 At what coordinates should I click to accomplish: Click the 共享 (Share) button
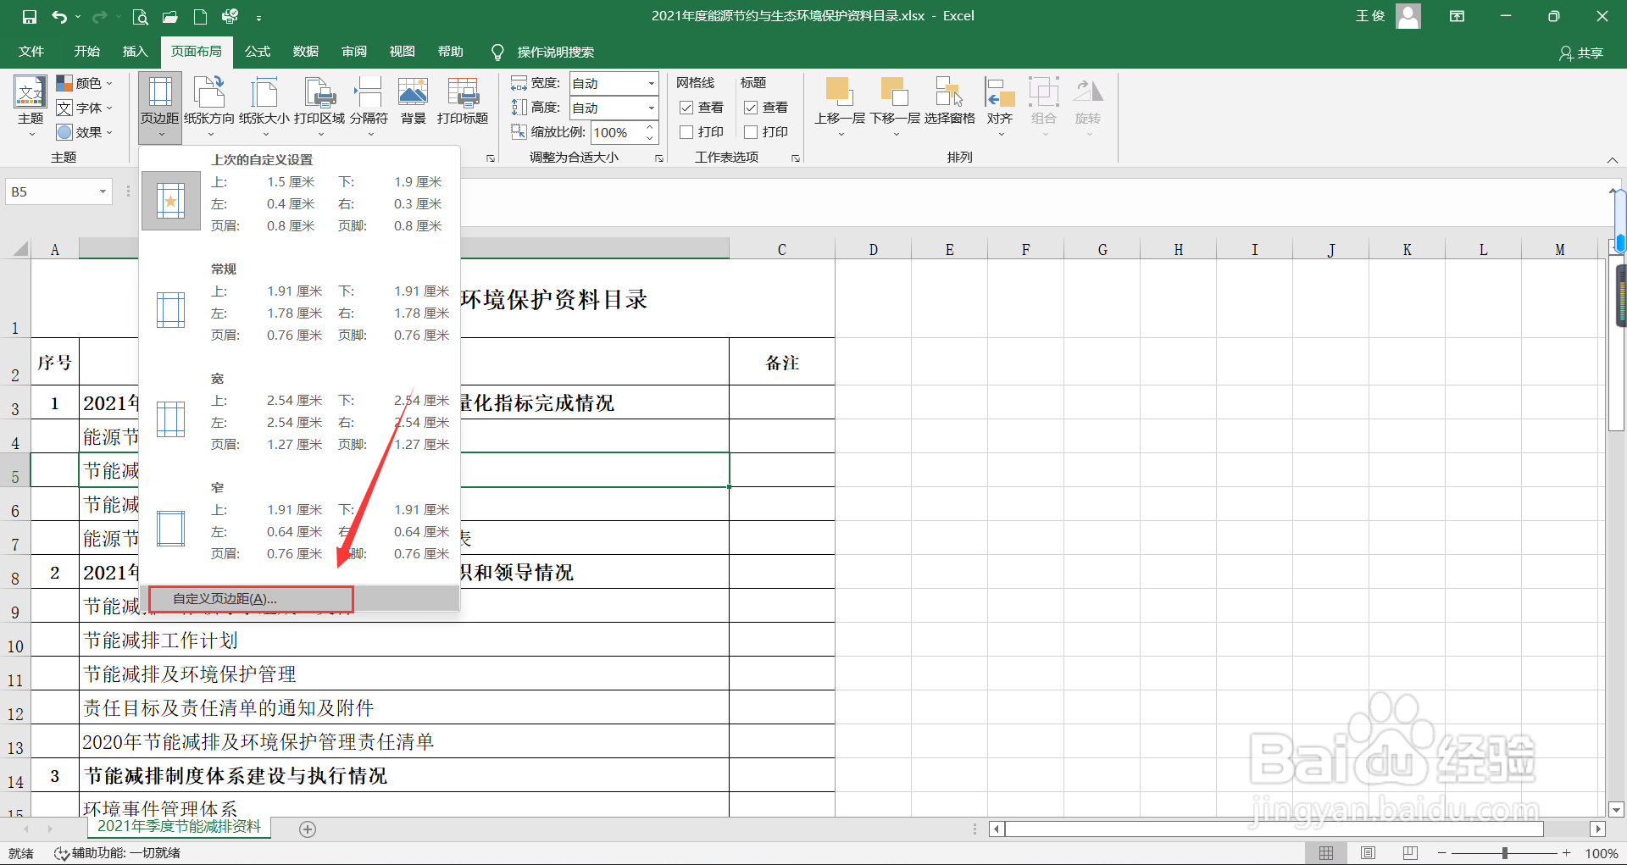1581,52
